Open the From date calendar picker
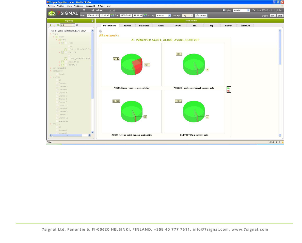The width and height of the screenshot is (302, 243). pyautogui.click(x=112, y=15)
